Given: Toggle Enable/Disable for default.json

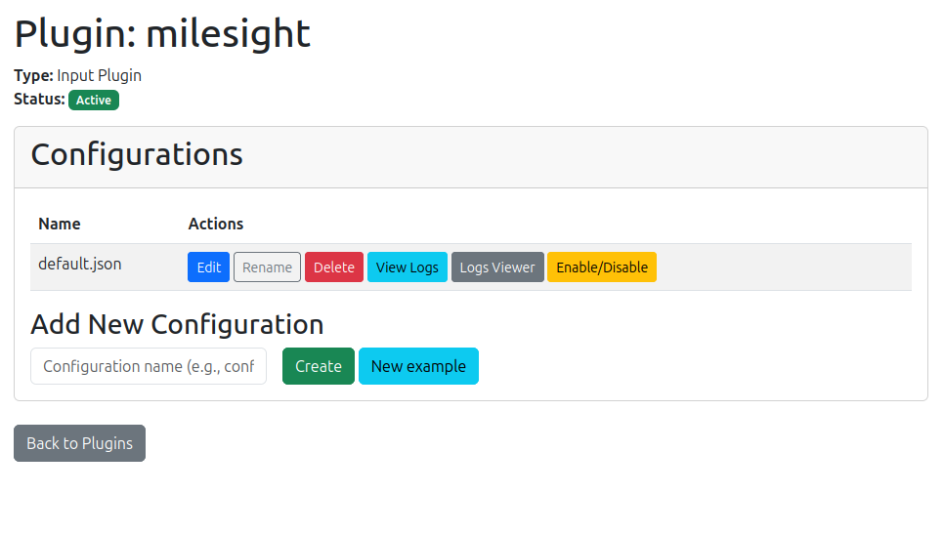Looking at the screenshot, I should coord(602,267).
